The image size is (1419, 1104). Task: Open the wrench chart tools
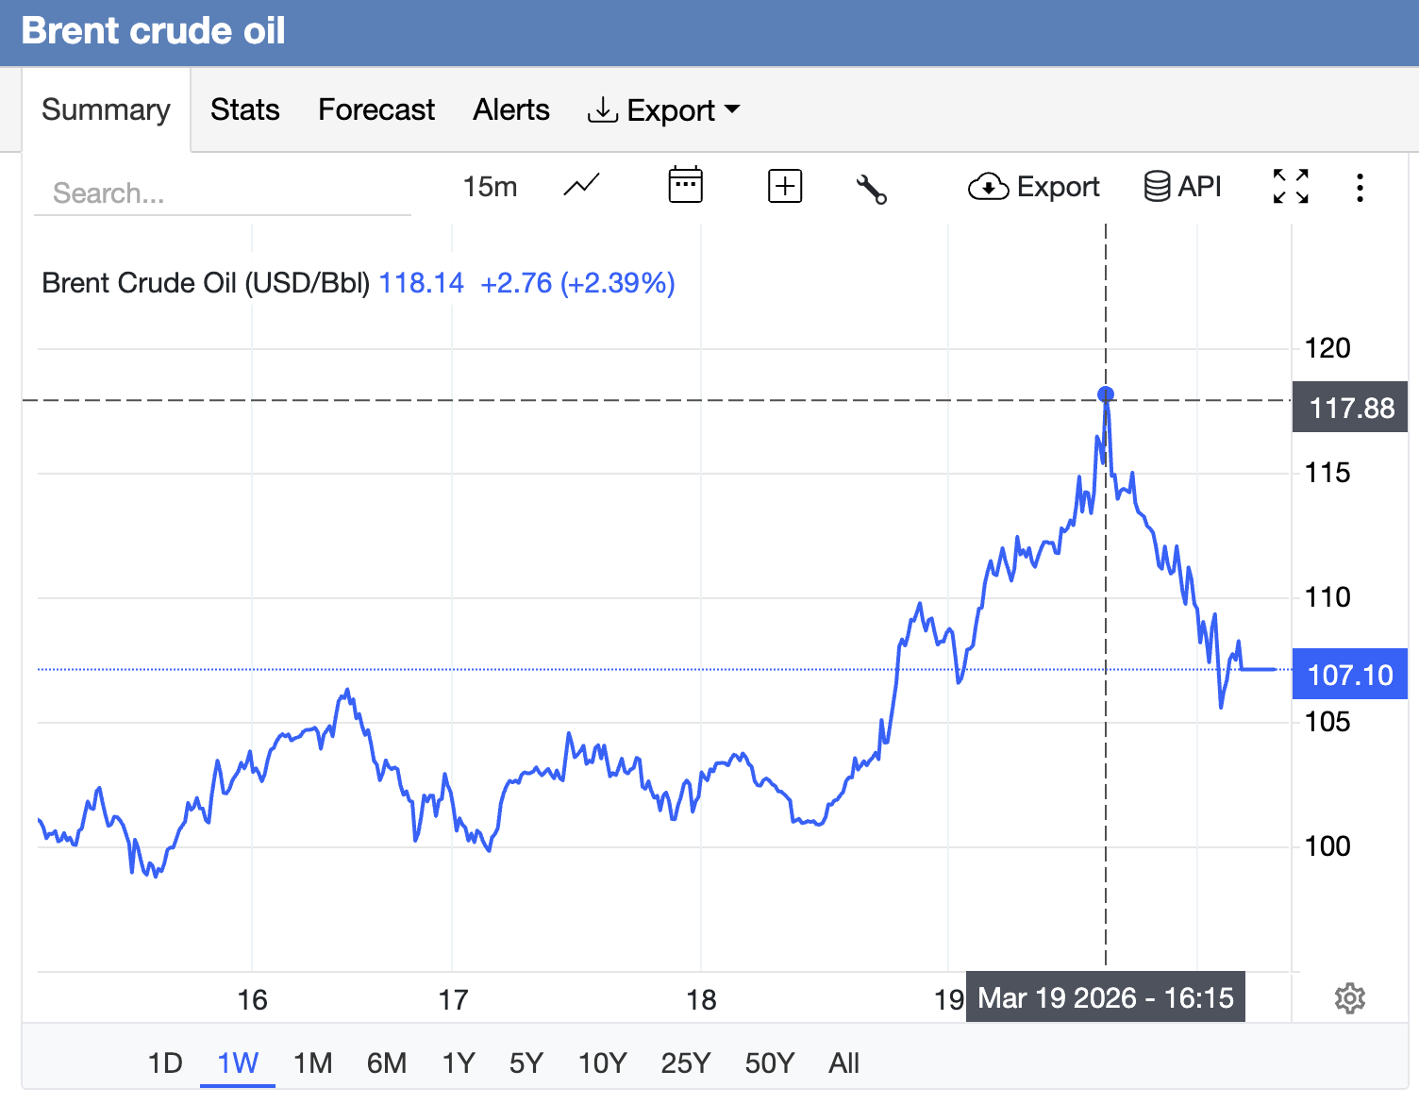pyautogui.click(x=871, y=188)
